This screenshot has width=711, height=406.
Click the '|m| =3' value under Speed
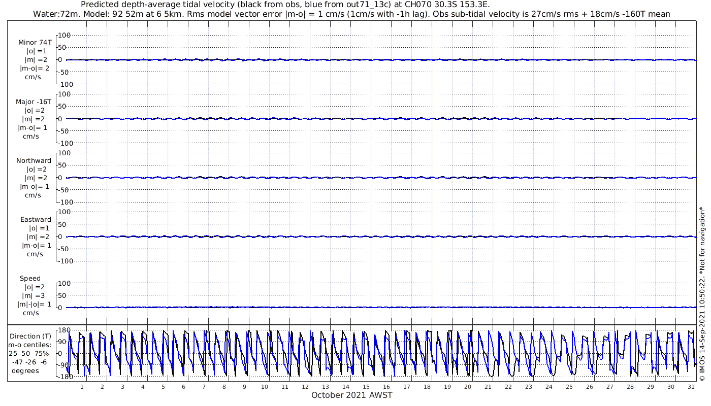pos(34,295)
